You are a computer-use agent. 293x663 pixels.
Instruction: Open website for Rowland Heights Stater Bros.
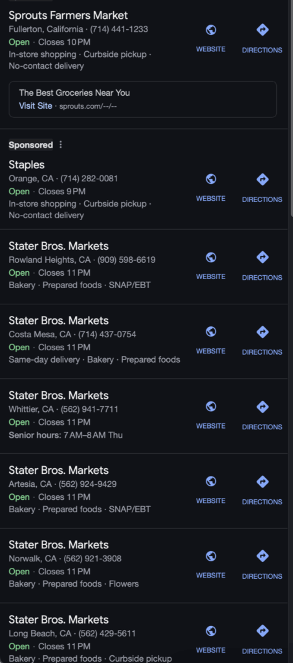[x=211, y=265]
